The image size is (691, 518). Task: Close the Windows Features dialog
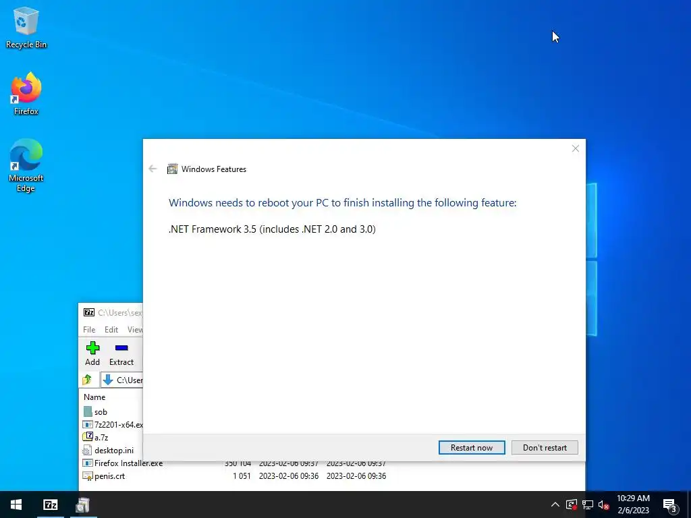click(x=575, y=148)
